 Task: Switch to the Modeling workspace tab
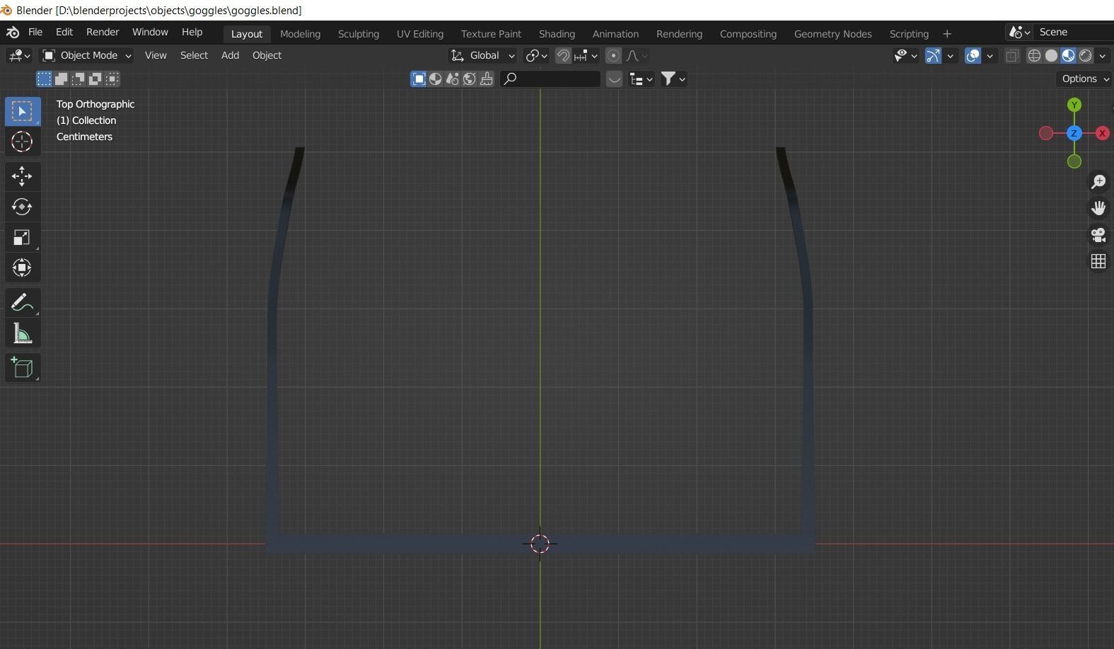(x=300, y=34)
